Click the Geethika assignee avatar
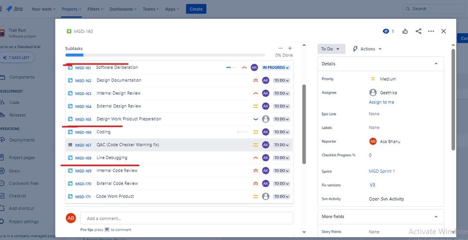The image size is (468, 240). [373, 93]
